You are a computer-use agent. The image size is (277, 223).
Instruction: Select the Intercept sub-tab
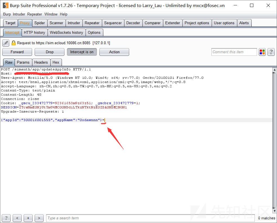coord(12,32)
